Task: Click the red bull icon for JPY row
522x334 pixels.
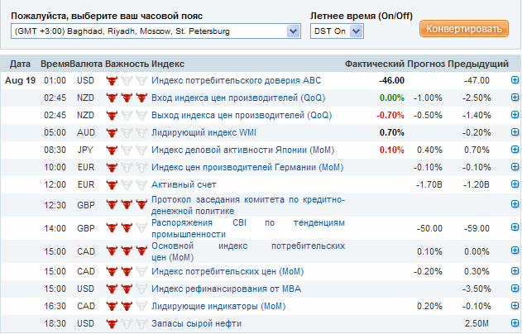Action: click(112, 150)
